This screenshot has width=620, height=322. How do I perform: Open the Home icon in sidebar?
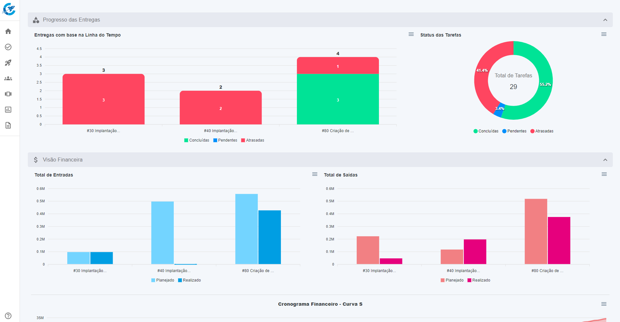click(x=8, y=31)
